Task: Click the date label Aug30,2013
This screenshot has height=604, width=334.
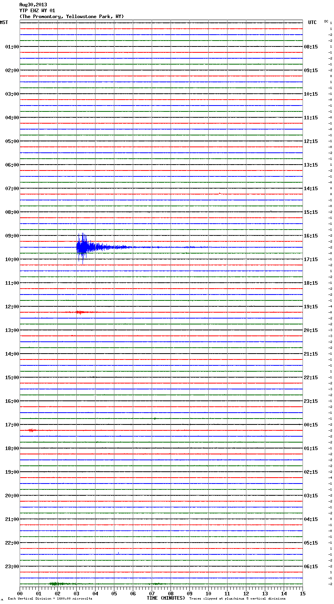Action: (33, 5)
